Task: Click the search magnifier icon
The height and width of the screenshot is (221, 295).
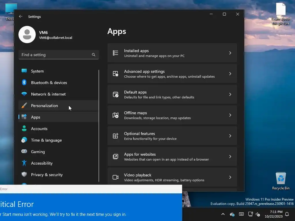Action: [x=94, y=55]
